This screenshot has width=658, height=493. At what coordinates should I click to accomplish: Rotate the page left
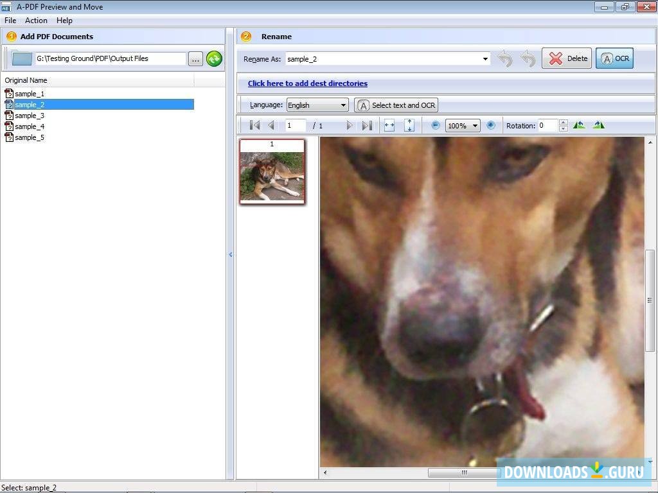point(578,125)
